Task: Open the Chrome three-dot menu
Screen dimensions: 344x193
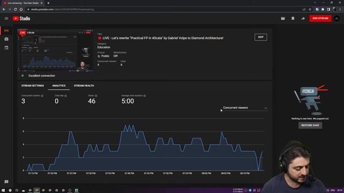Action: (340, 10)
